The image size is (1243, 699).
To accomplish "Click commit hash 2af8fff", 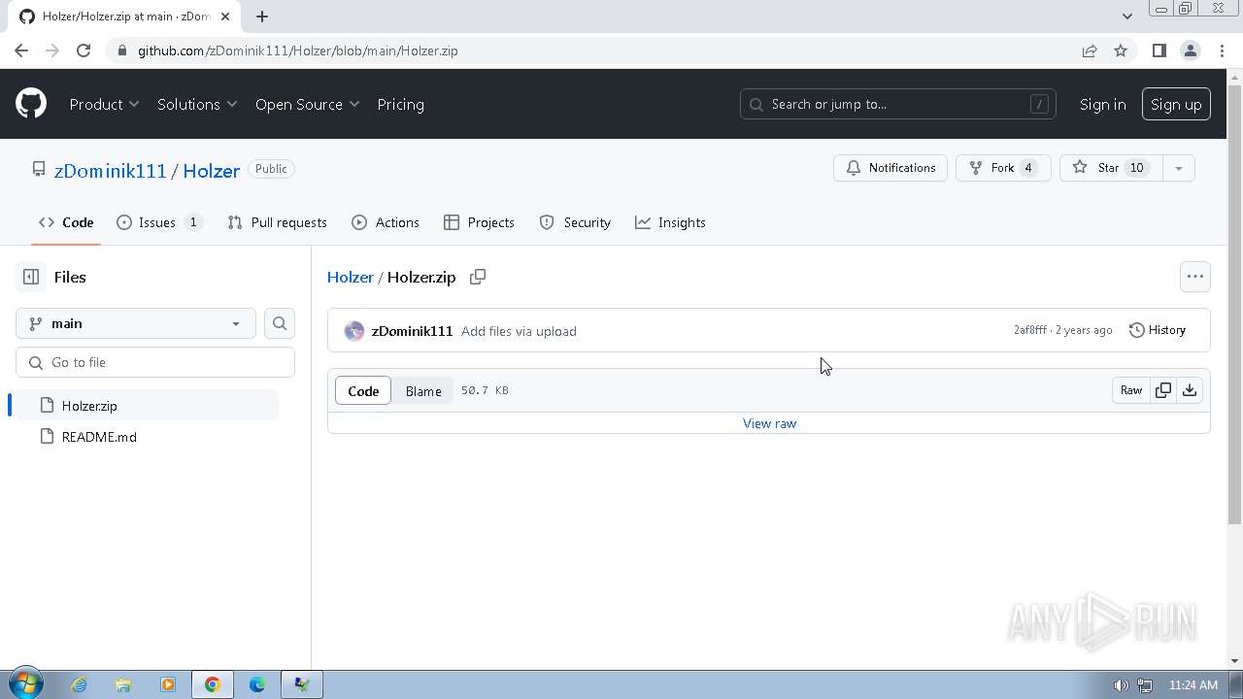I will tap(1030, 330).
